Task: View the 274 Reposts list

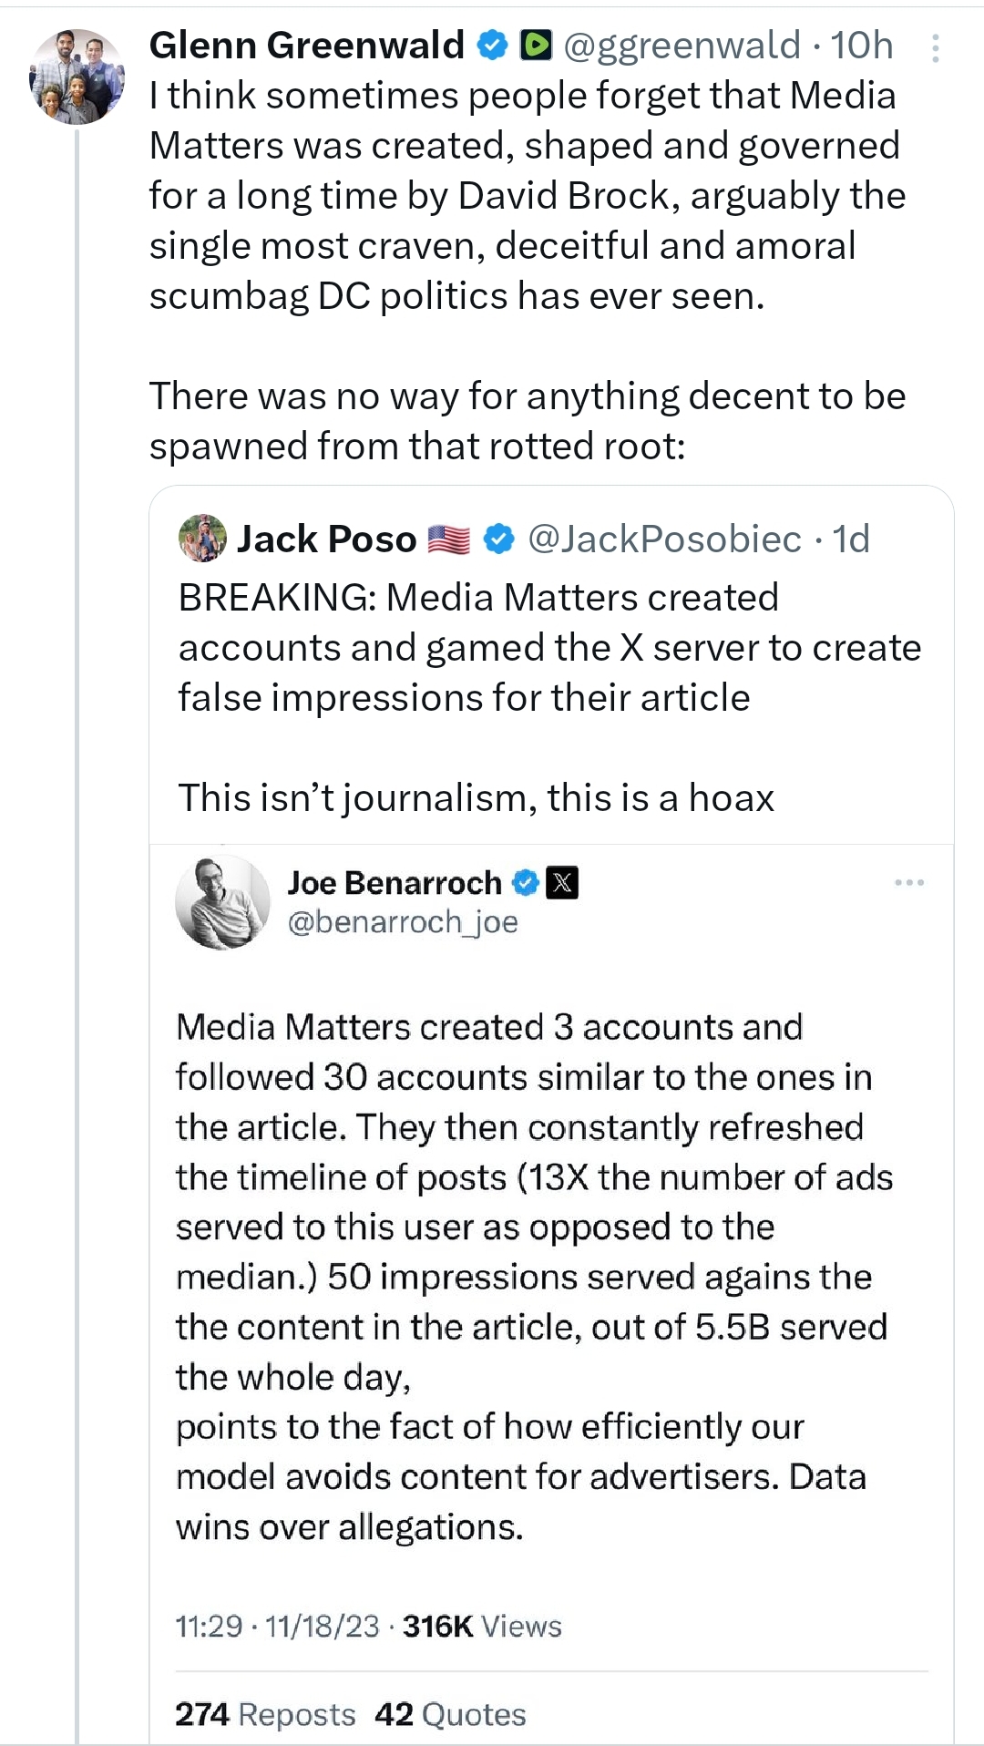Action: click(265, 1714)
